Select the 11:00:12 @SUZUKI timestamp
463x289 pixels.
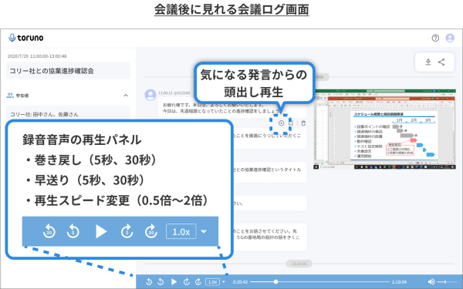point(174,93)
